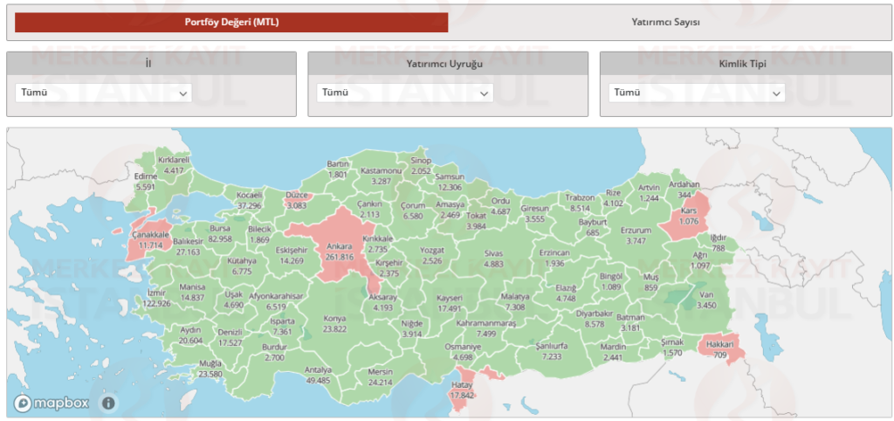
Task: Click Ordu label showing 4.687
Action: pyautogui.click(x=500, y=206)
